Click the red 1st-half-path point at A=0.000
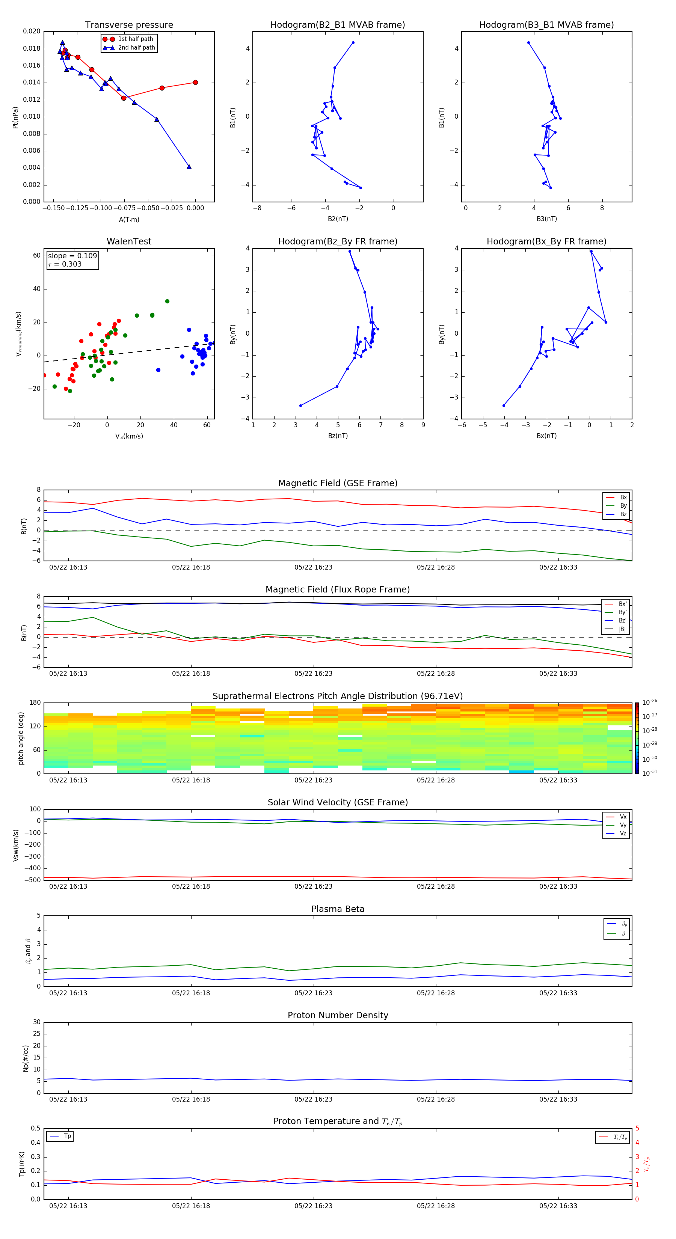The image size is (676, 1239). click(x=195, y=82)
